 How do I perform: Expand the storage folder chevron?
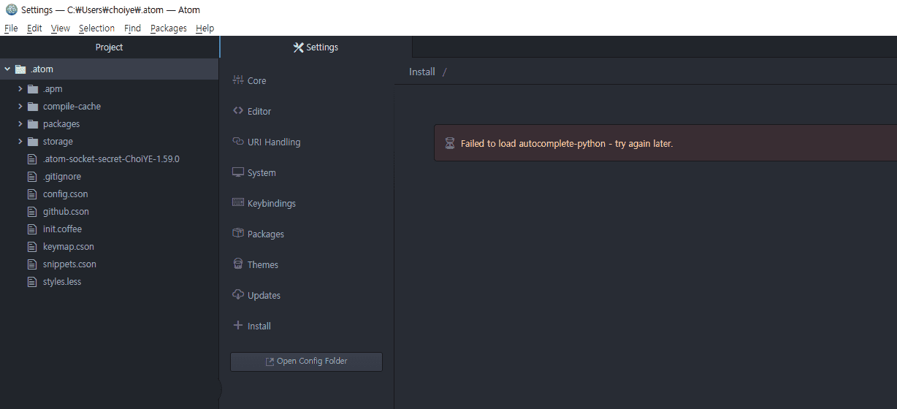click(20, 142)
